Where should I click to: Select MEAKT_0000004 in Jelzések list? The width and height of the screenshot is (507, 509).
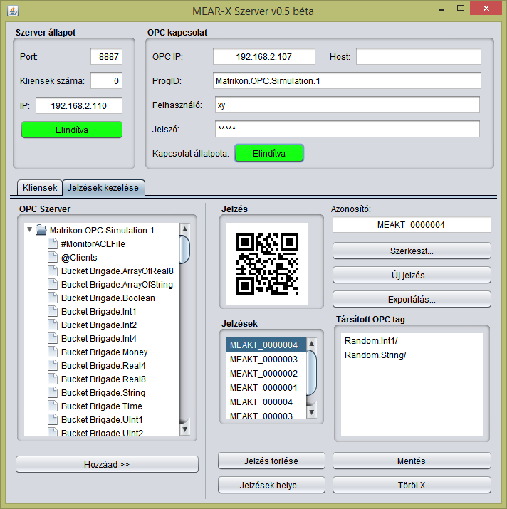[x=266, y=345]
